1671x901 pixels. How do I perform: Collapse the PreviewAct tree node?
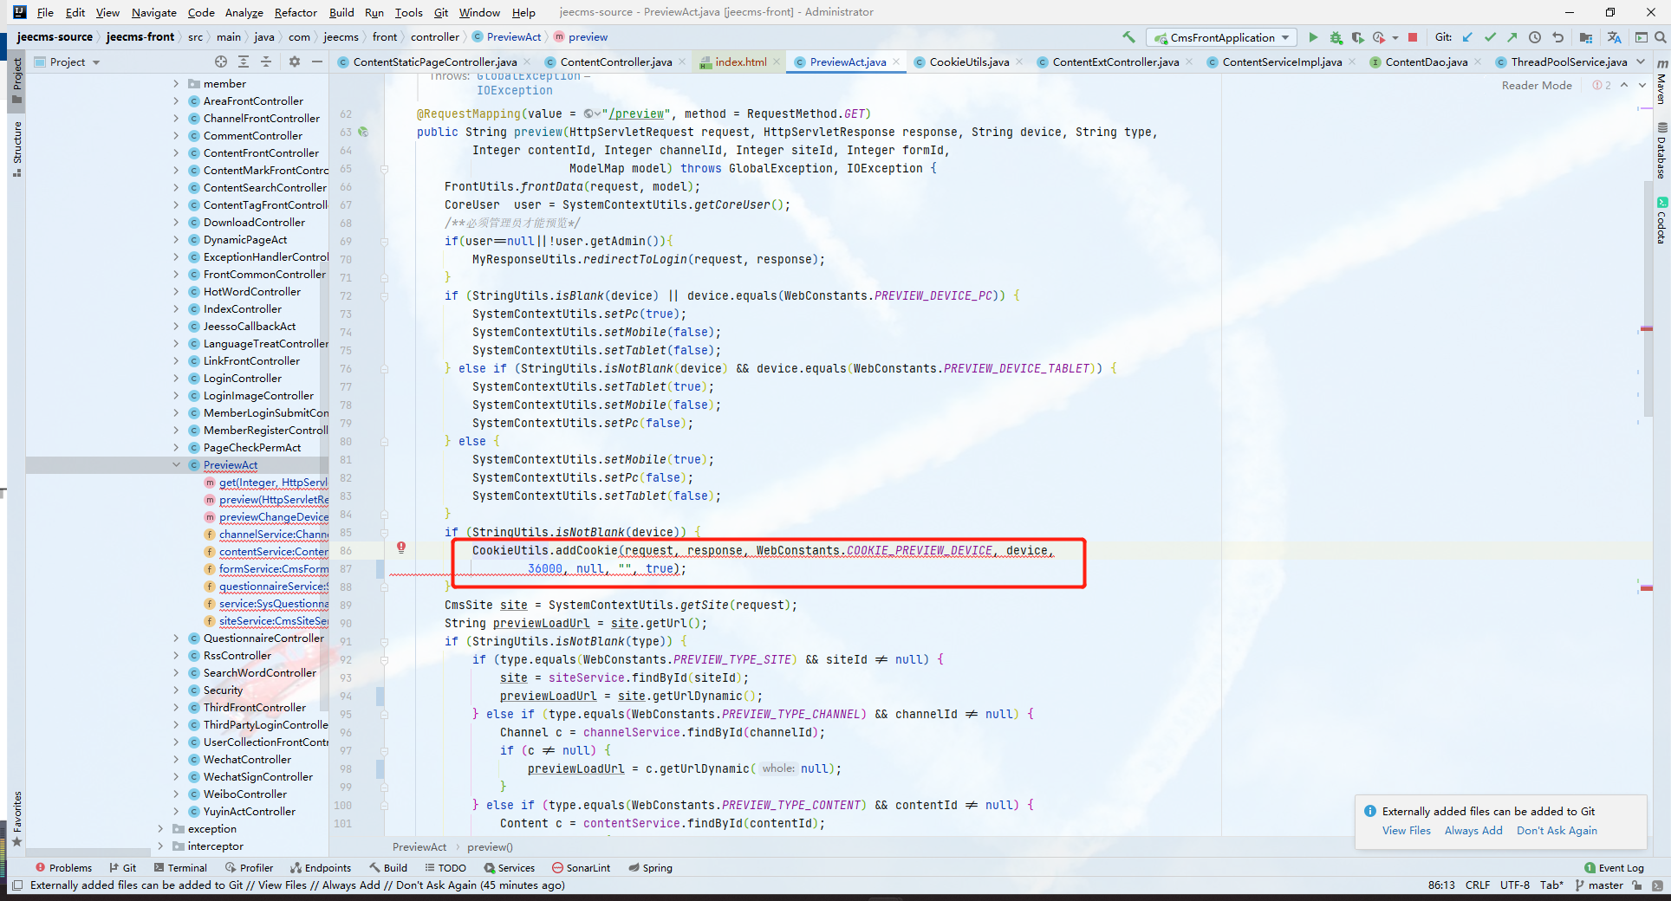tap(176, 465)
